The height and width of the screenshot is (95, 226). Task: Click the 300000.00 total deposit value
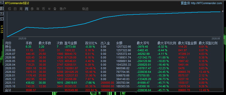(107, 90)
